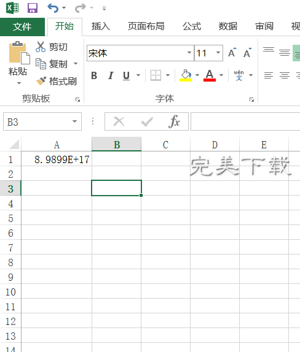Click 复制 Copy button
300x352 pixels.
(x=52, y=64)
